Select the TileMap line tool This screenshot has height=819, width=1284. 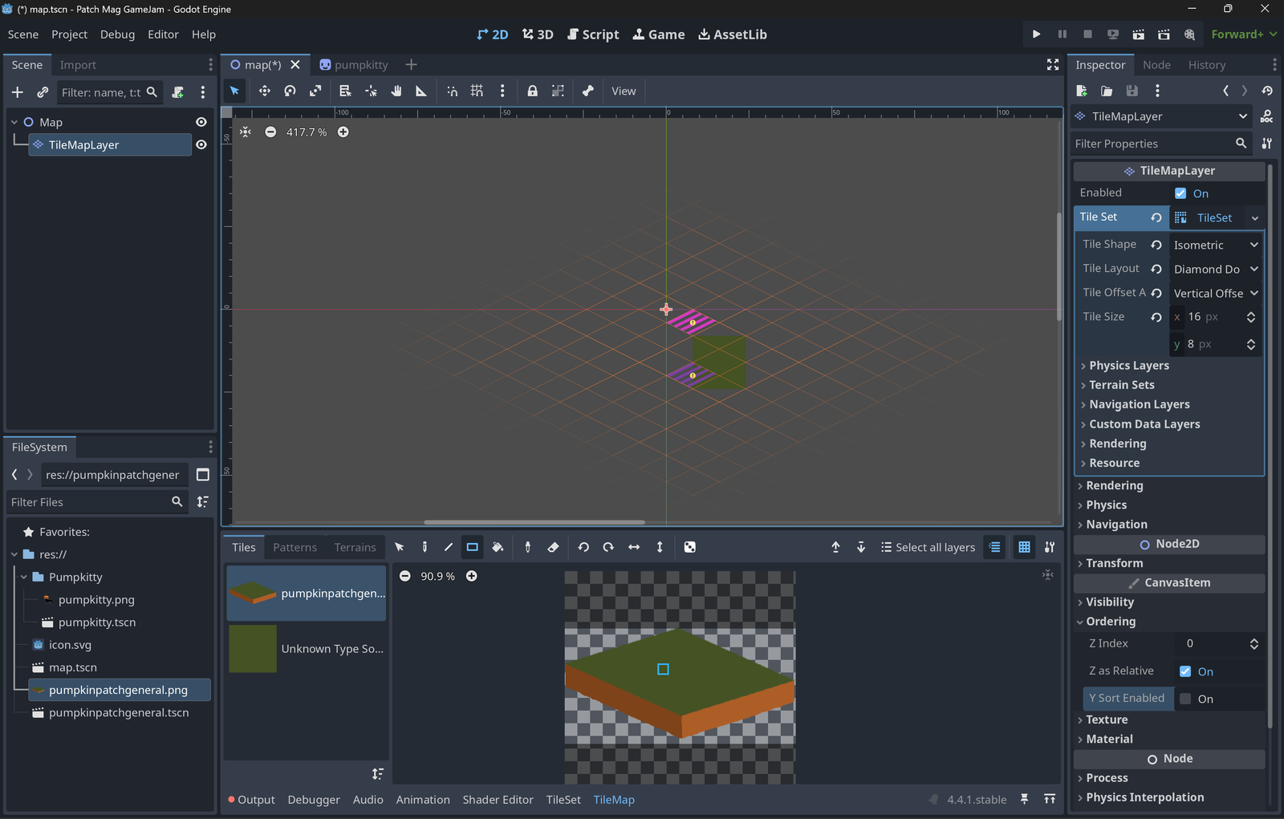(x=449, y=547)
